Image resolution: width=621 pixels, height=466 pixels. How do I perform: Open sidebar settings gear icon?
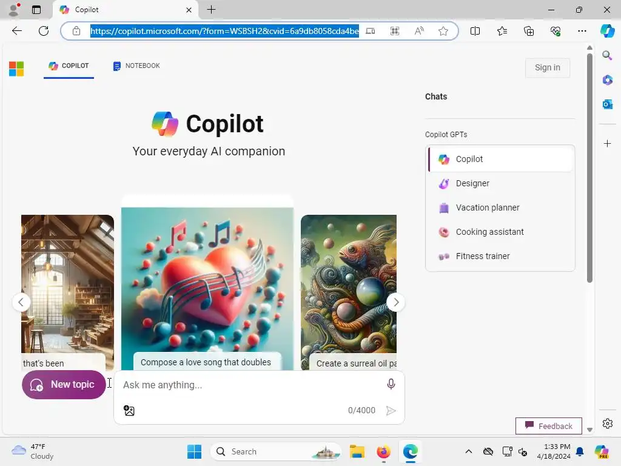click(x=607, y=424)
